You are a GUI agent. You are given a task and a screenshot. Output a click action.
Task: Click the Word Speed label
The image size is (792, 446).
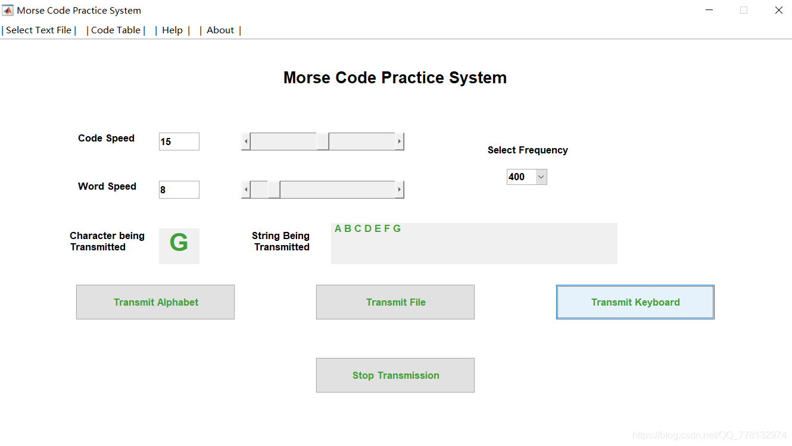[x=107, y=186]
